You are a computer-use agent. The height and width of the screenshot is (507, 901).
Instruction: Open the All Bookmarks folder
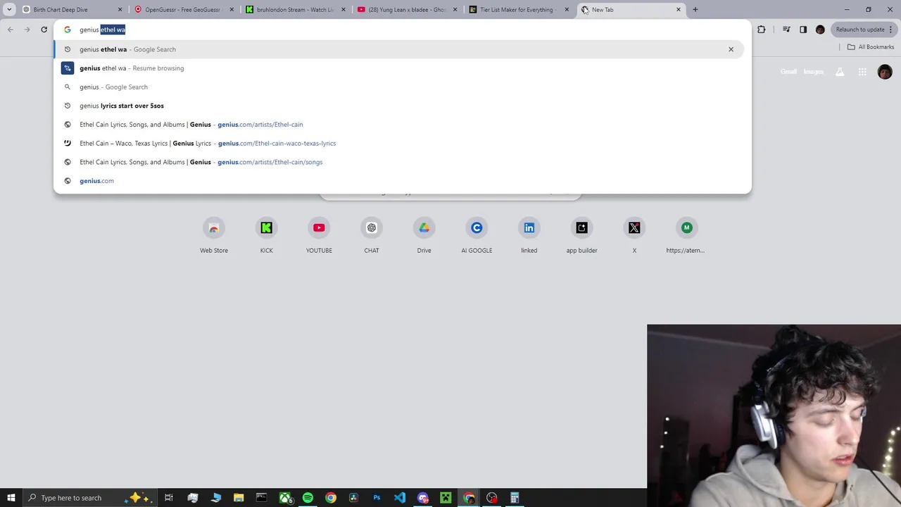(x=871, y=47)
